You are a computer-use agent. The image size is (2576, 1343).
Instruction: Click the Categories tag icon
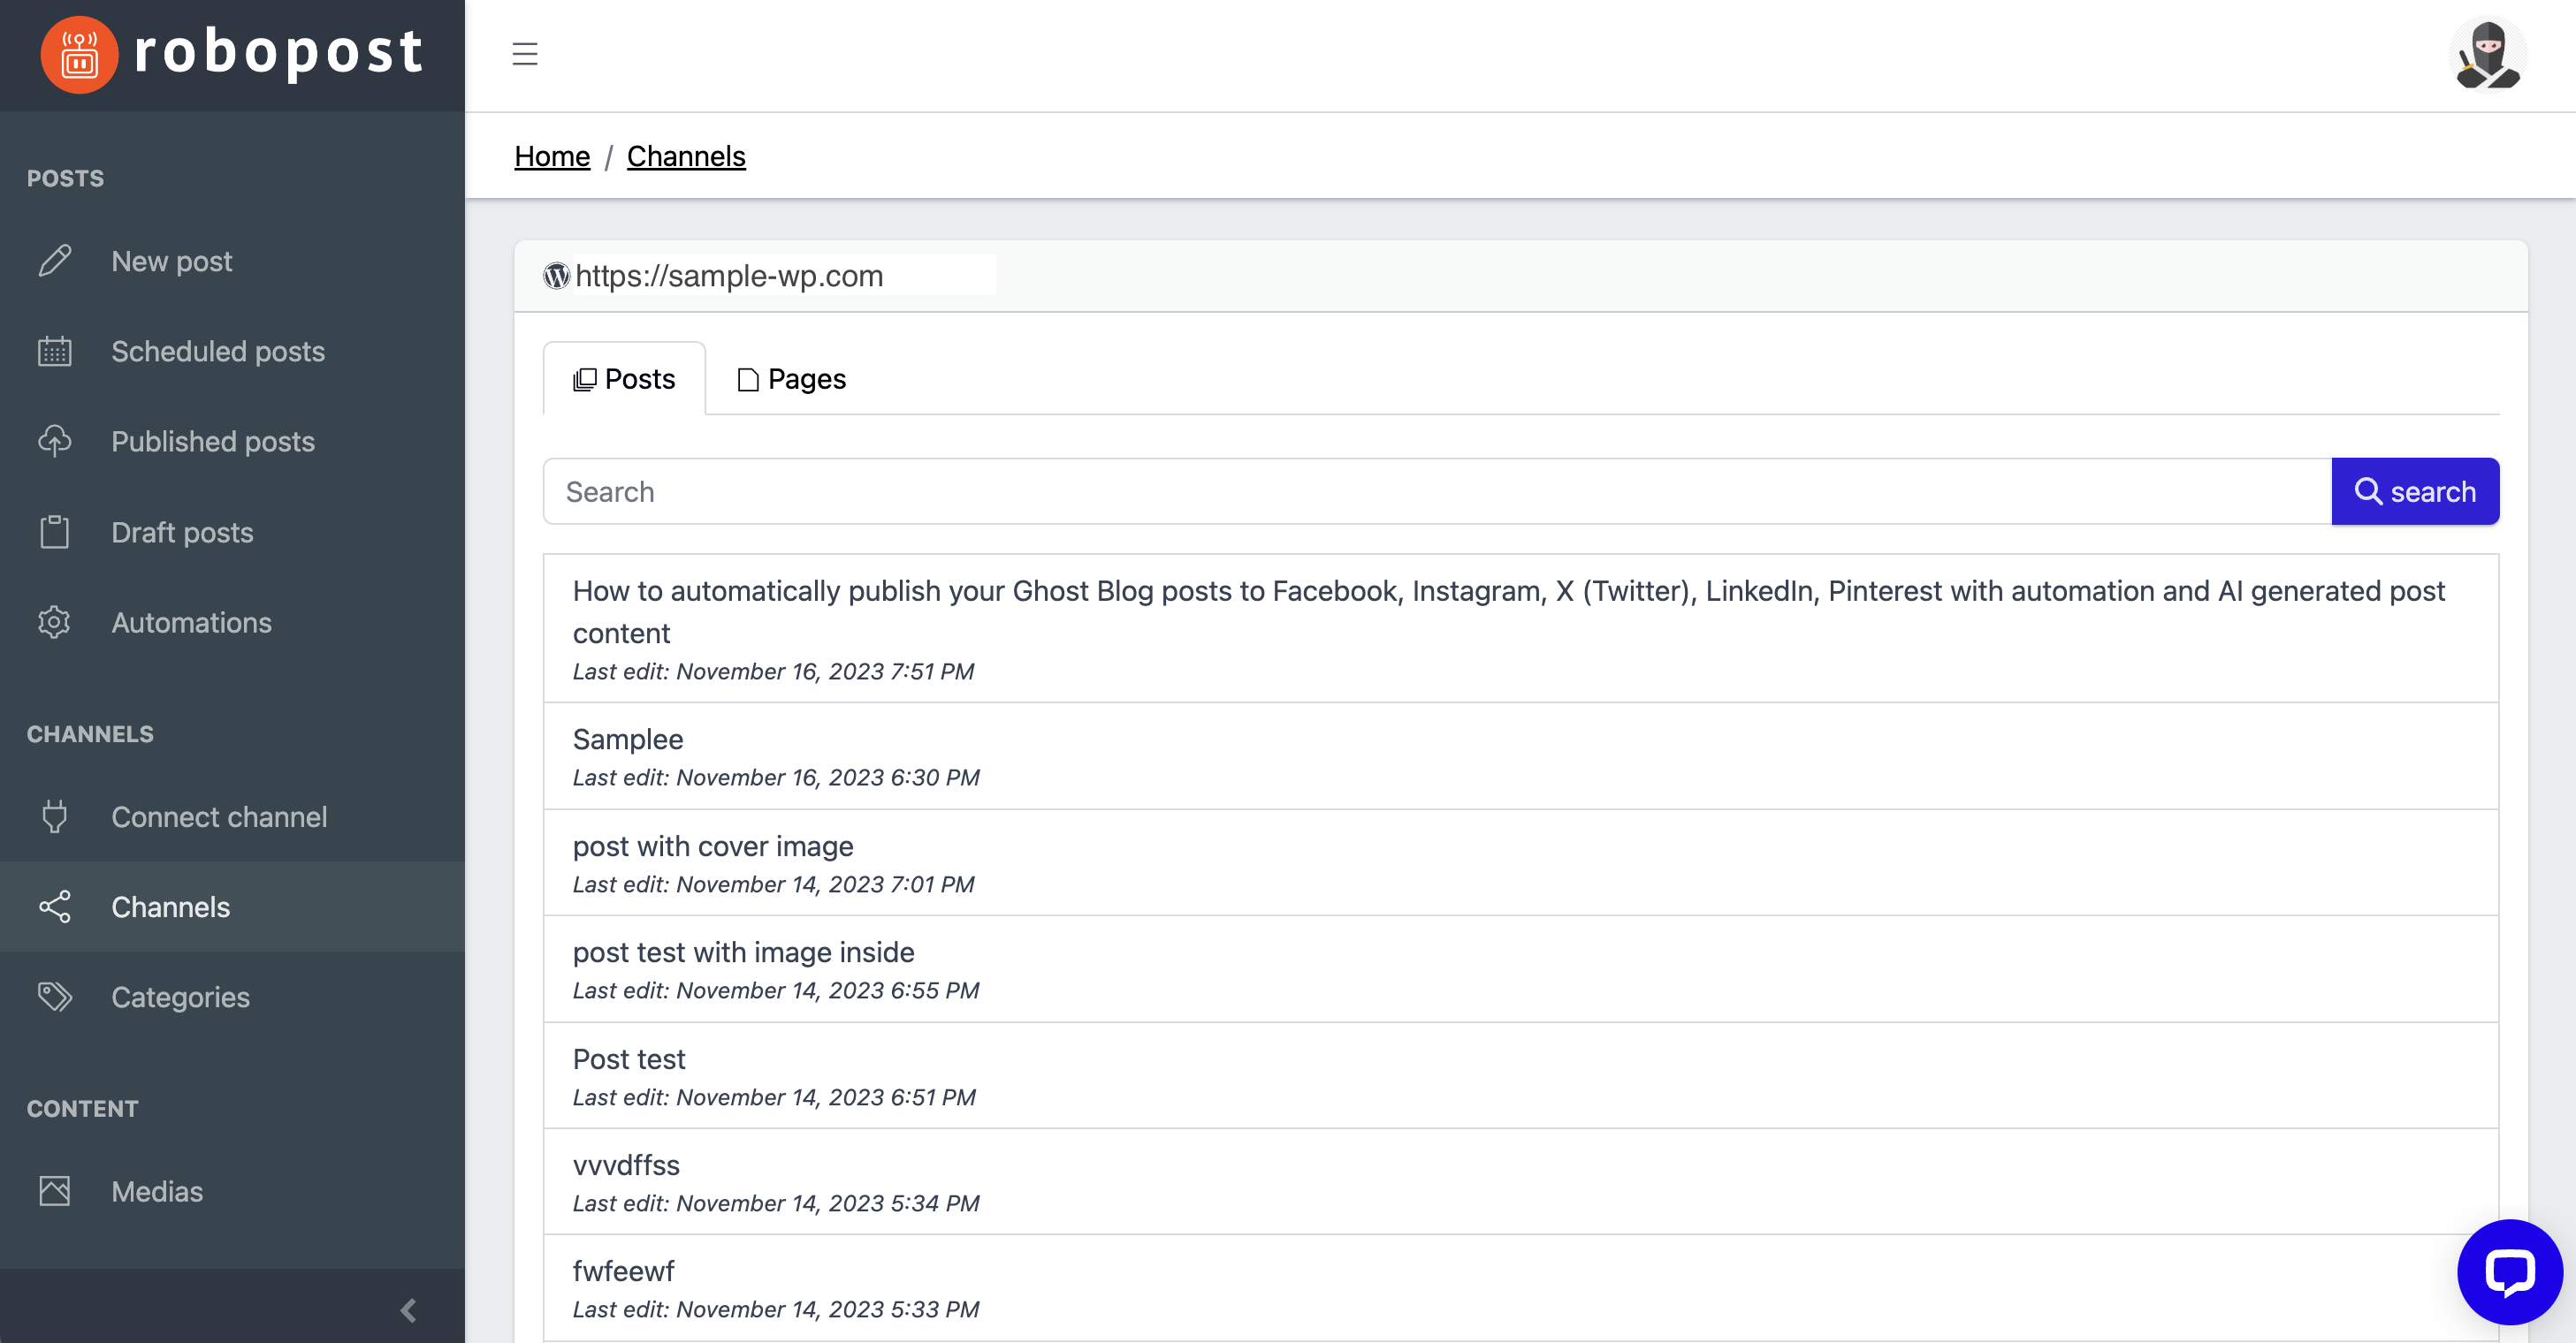(57, 996)
